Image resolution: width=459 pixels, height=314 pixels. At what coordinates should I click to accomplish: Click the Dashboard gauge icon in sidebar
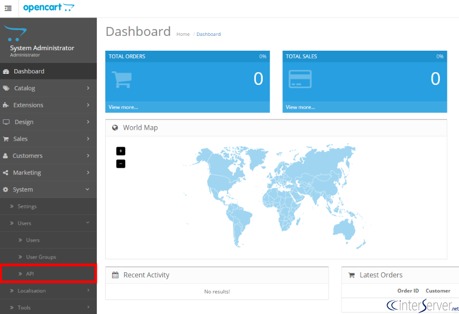[6, 72]
